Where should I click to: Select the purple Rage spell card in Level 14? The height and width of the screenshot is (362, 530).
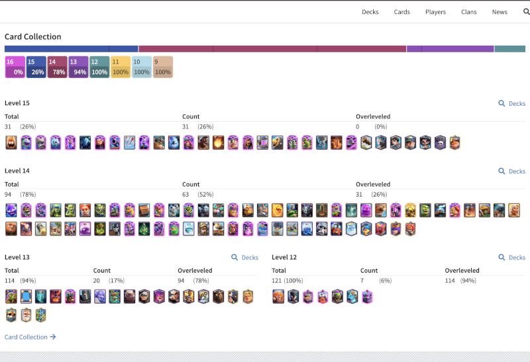coord(85,228)
